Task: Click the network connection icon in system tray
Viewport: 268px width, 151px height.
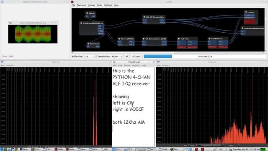Action: [x=215, y=149]
